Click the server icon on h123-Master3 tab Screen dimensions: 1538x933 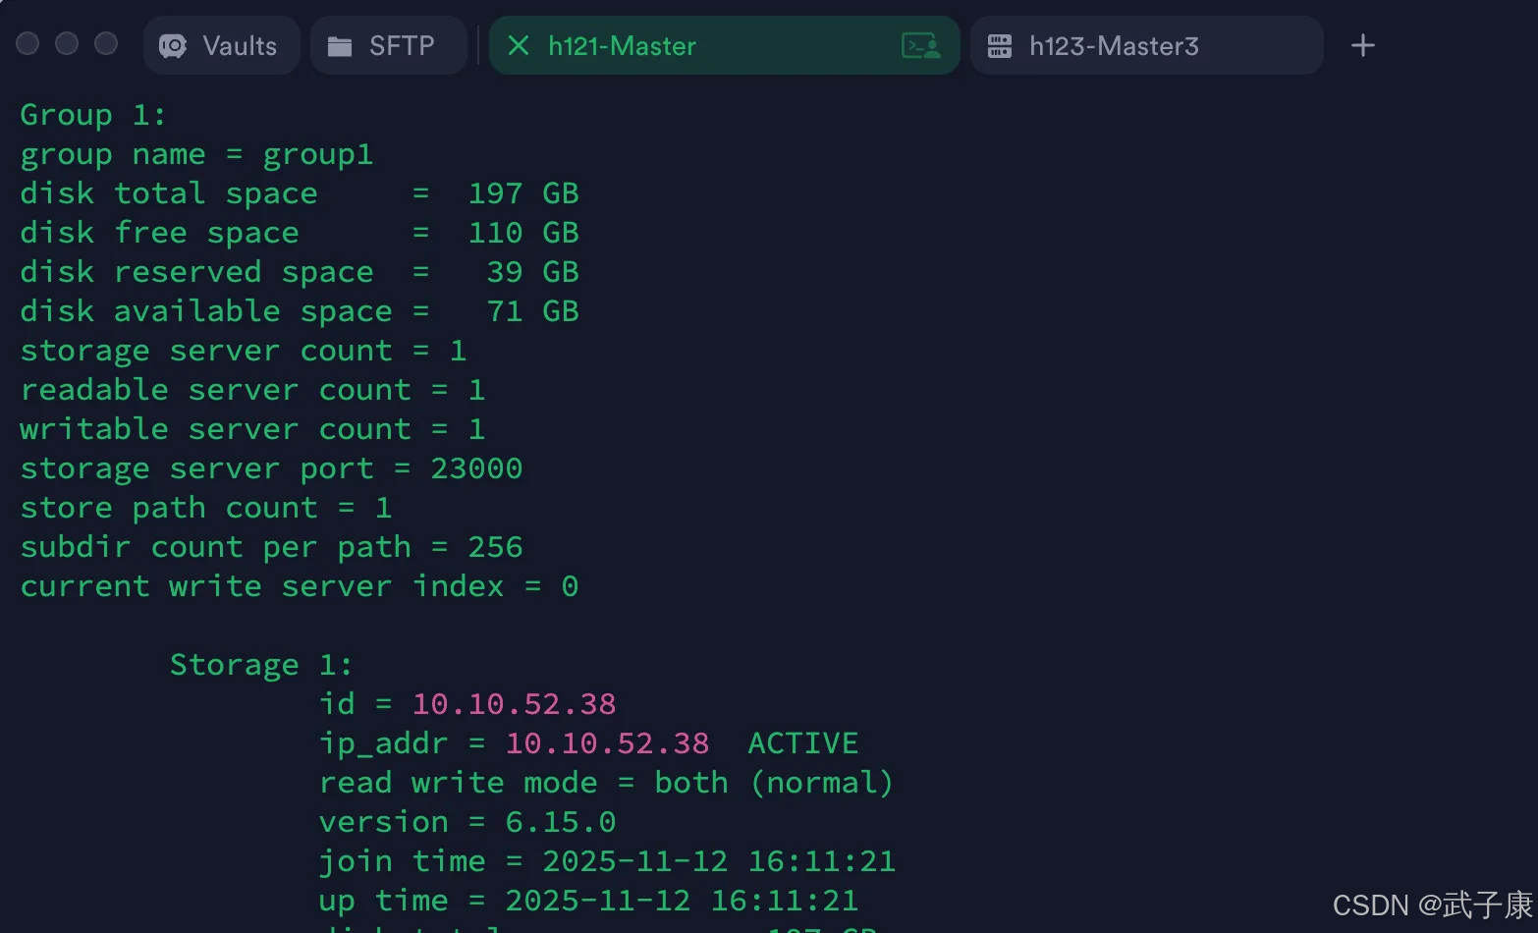click(x=1000, y=46)
